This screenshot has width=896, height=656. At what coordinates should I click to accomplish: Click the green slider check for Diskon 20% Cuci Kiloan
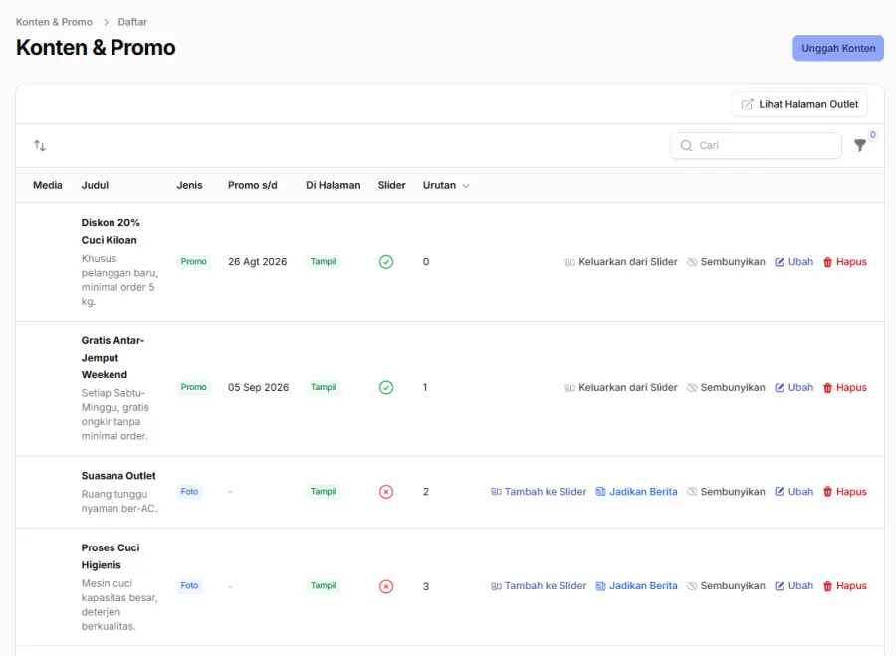click(386, 262)
